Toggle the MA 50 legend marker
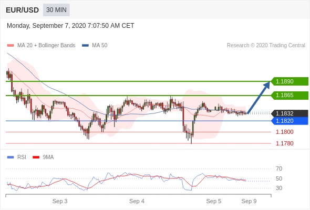This screenshot has height=210, width=310. pos(86,46)
